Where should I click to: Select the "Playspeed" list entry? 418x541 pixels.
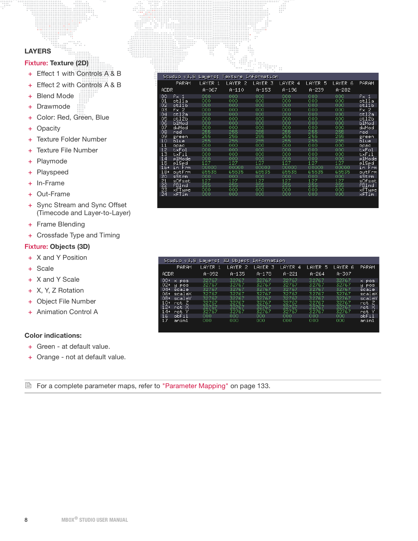point(53,172)
